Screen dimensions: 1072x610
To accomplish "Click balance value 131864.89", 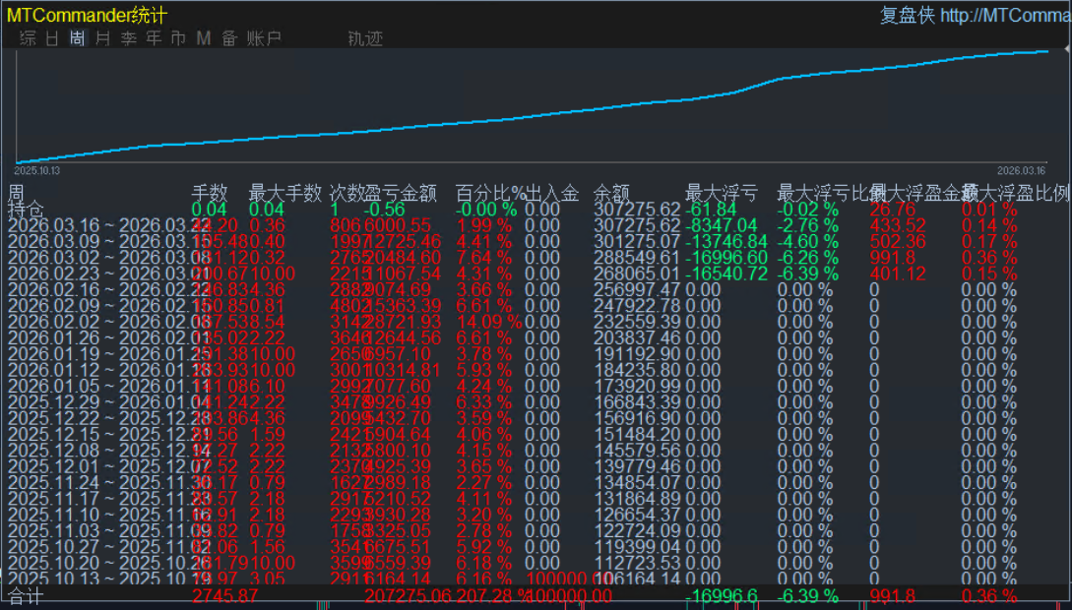I will pos(637,499).
